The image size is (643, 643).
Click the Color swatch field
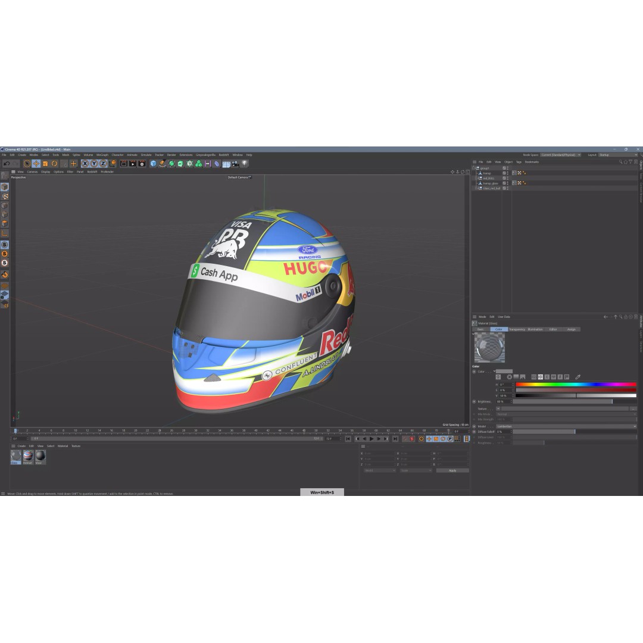[x=504, y=372]
